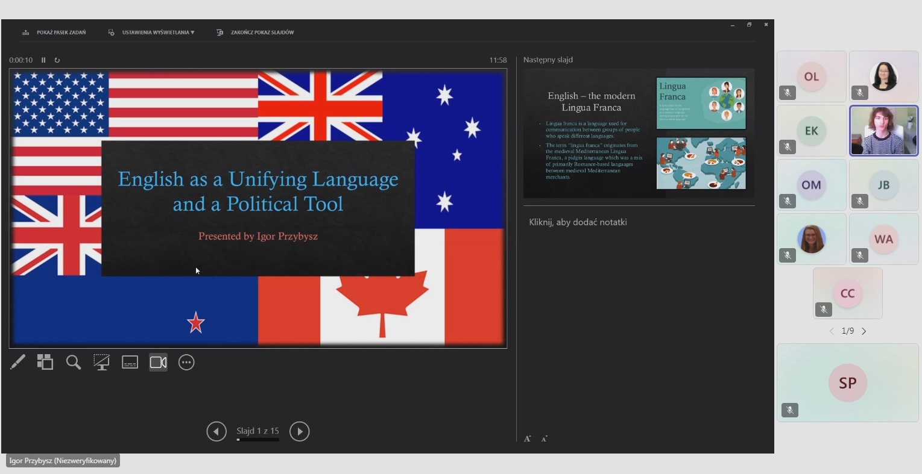This screenshot has width=922, height=474.
Task: Click muted mic icon on EK tile
Action: click(x=788, y=147)
